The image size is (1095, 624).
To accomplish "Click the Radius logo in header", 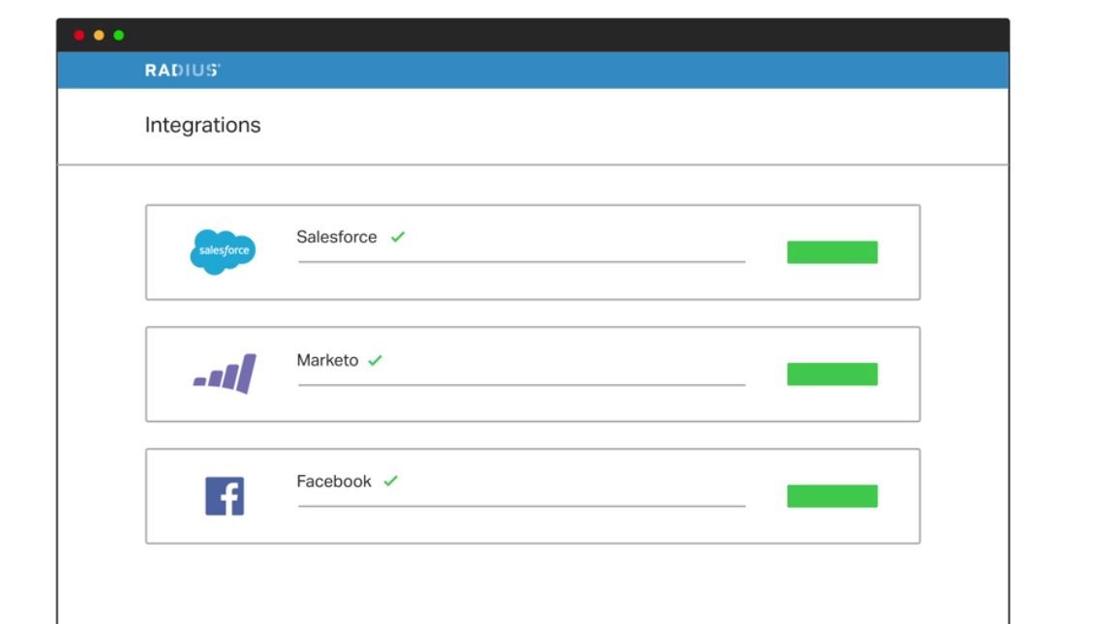I will pos(182,71).
